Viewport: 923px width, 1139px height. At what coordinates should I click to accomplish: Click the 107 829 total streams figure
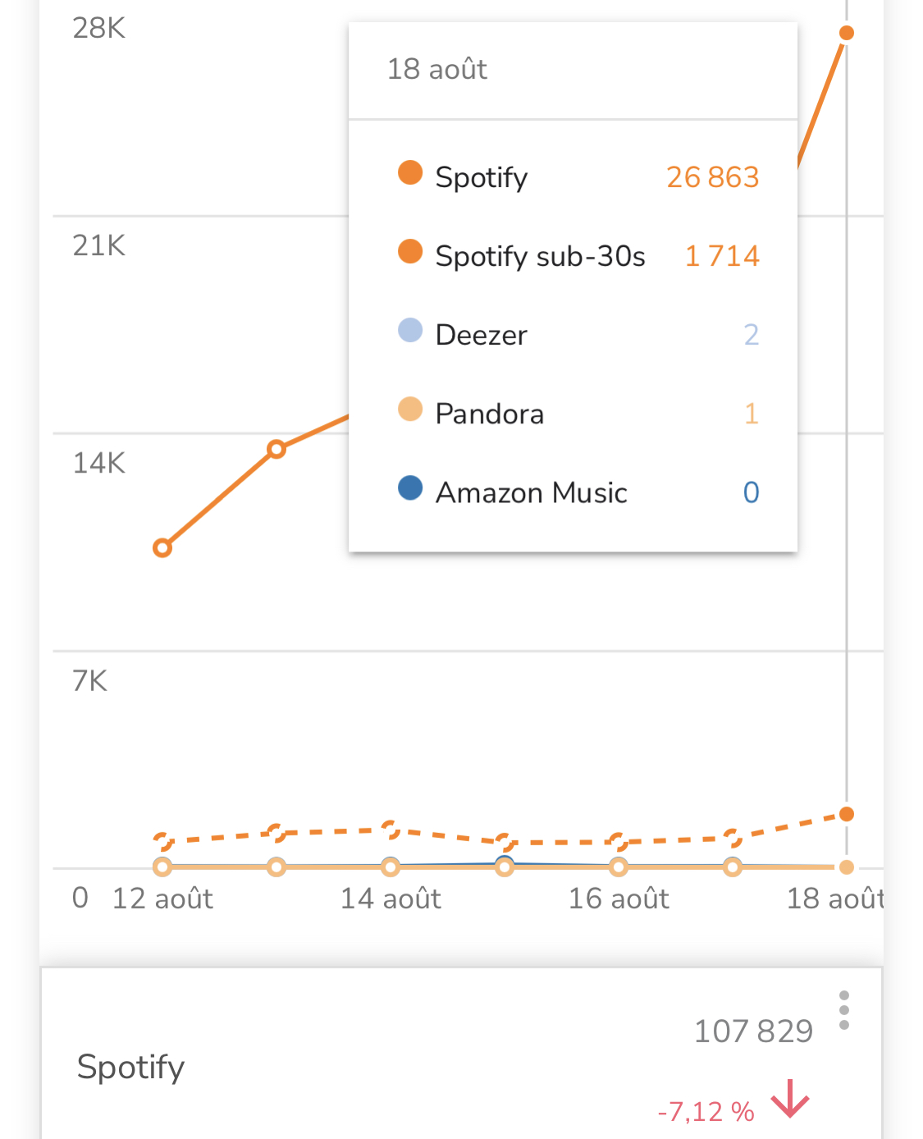point(753,1032)
